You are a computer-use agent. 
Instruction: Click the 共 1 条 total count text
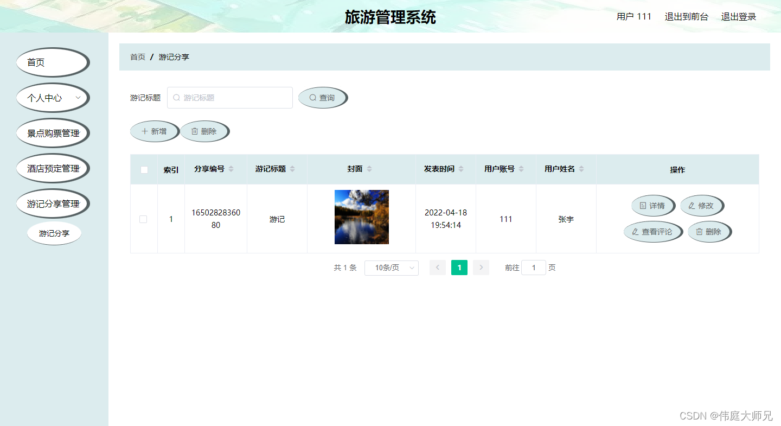point(345,268)
